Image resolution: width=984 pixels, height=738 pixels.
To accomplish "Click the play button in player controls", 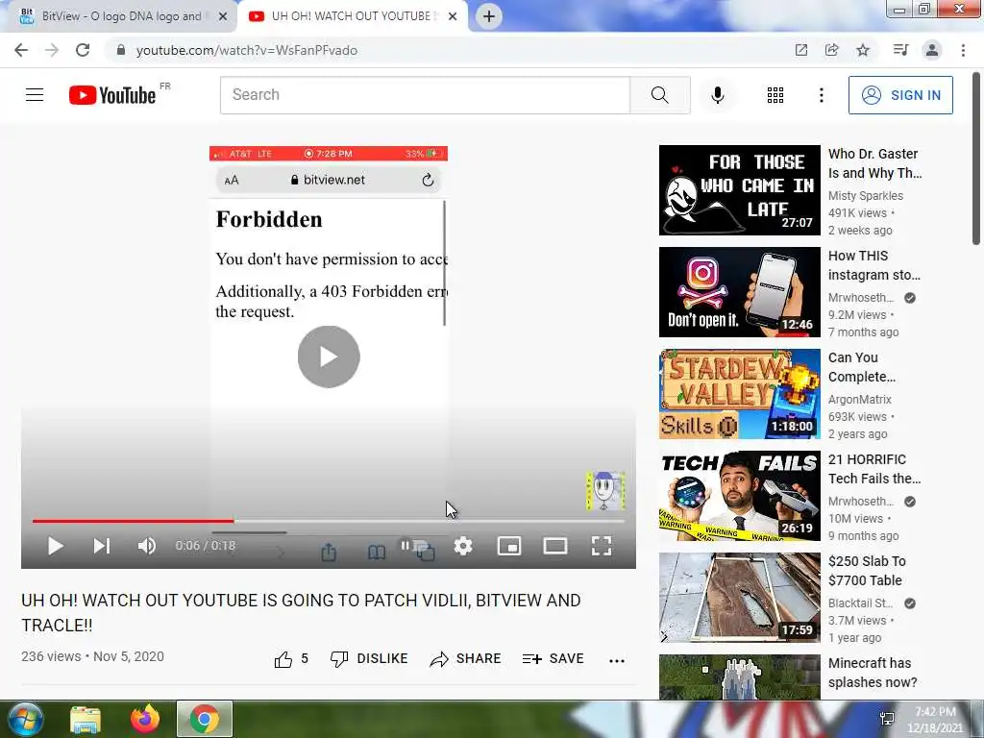I will (56, 546).
